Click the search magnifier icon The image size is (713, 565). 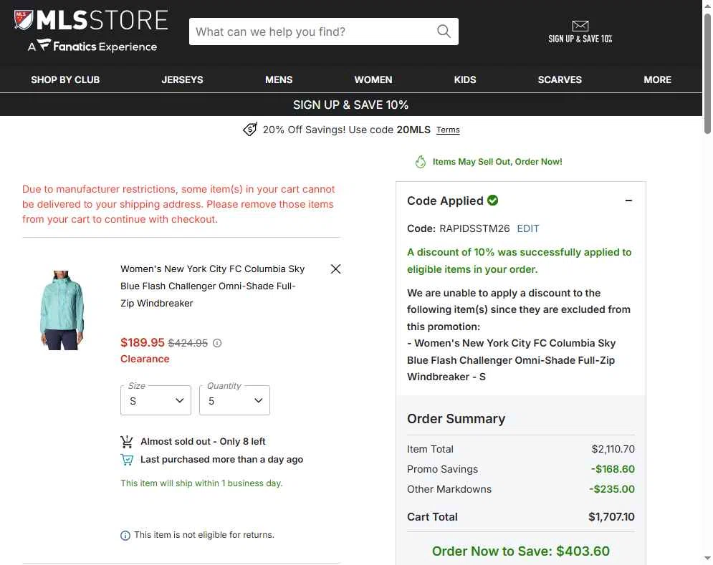444,32
